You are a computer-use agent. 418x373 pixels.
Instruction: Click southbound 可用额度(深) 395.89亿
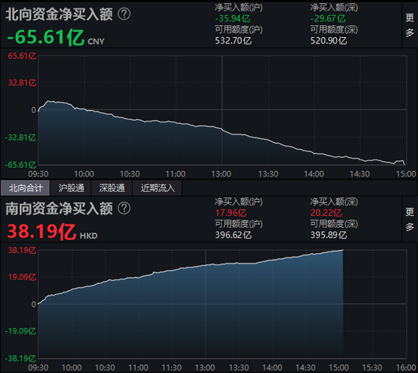(x=328, y=235)
